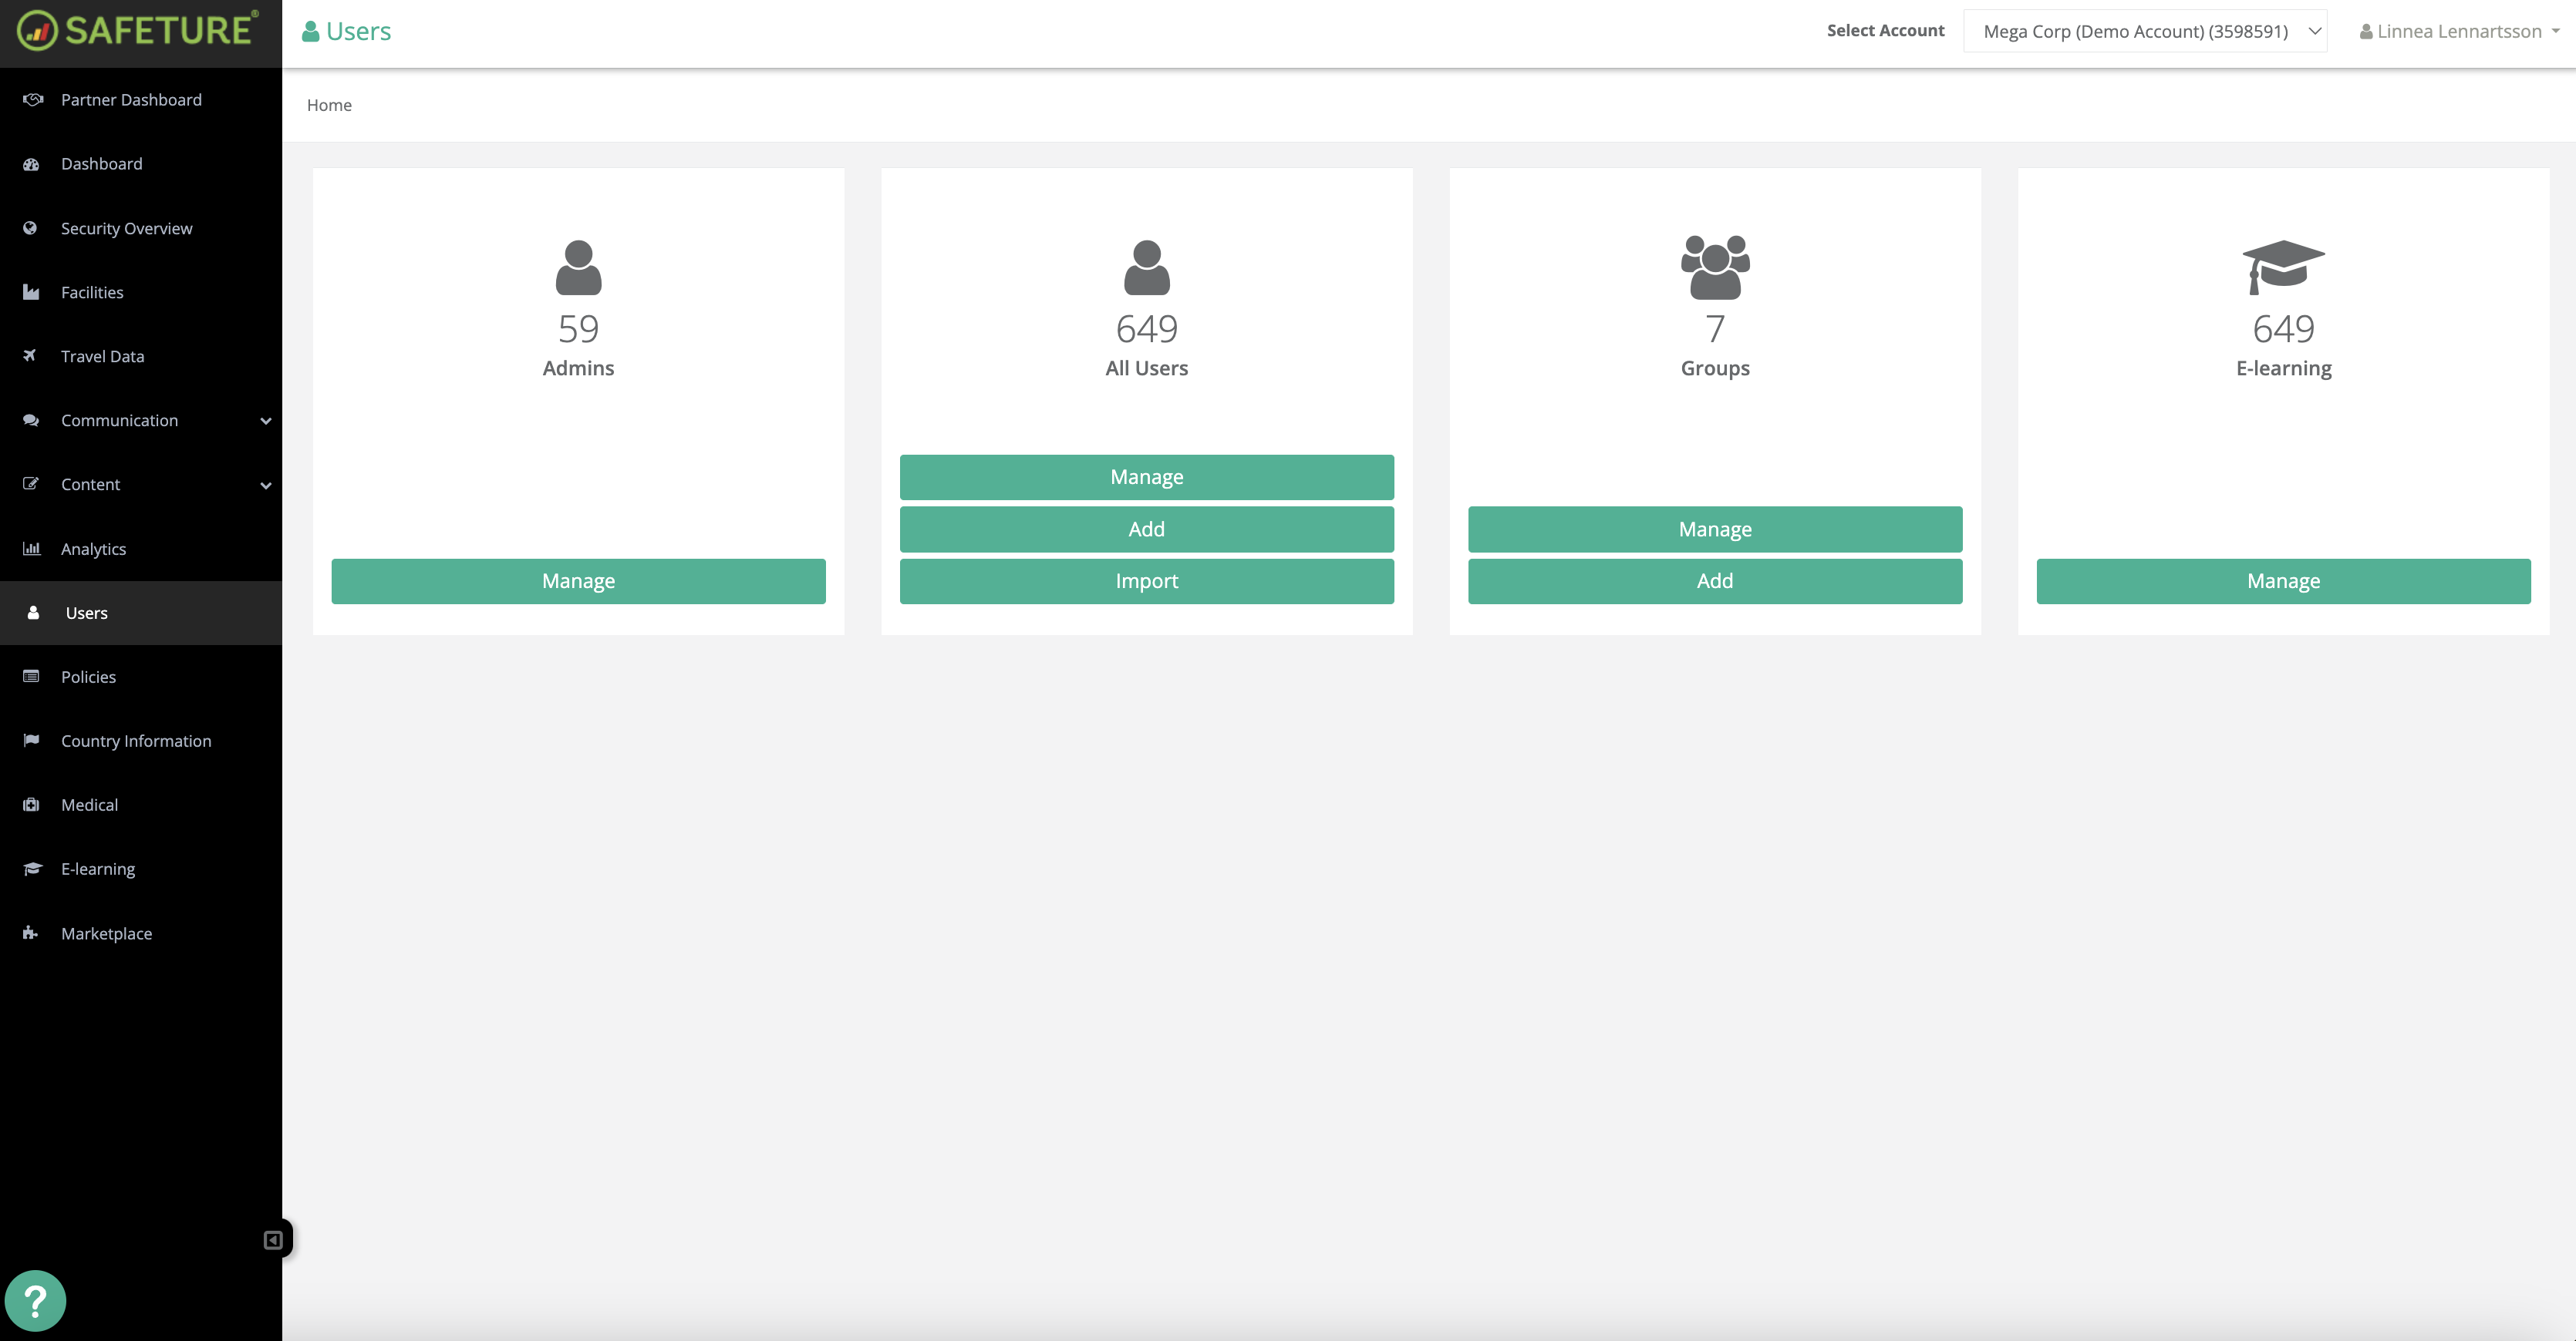The image size is (2576, 1341).
Task: Open the Medical section icon
Action: [x=31, y=805]
